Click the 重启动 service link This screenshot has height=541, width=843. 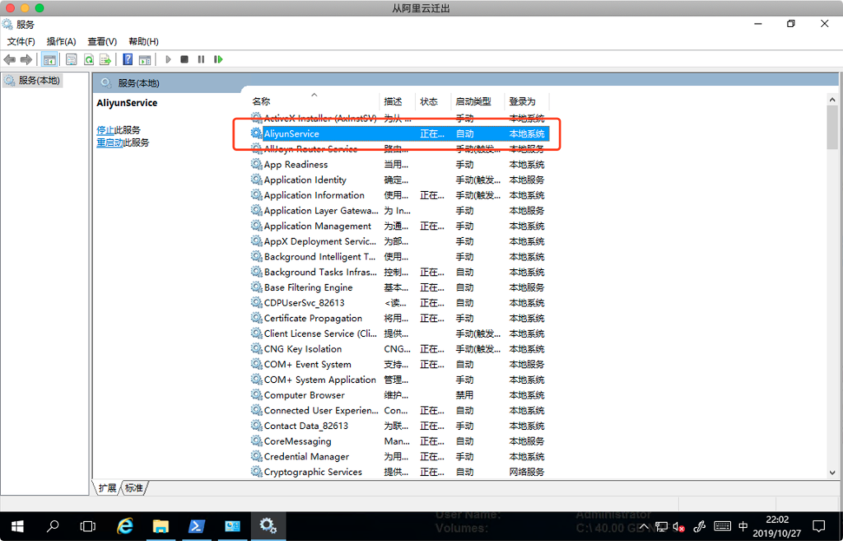point(109,142)
